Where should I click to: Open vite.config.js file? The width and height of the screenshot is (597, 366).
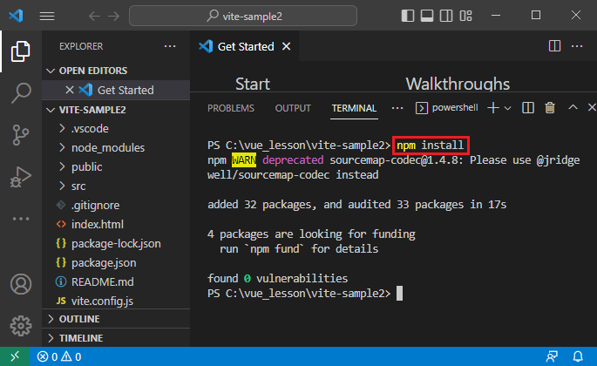(116, 301)
